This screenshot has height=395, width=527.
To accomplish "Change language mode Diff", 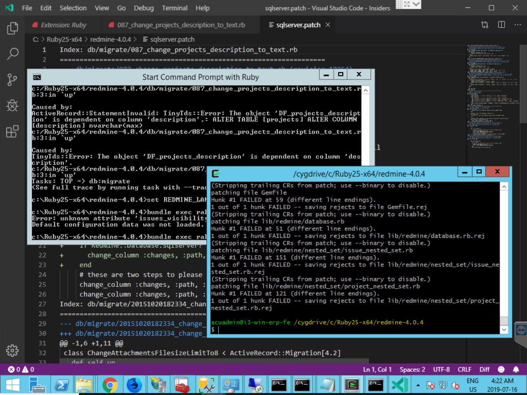I will pyautogui.click(x=485, y=369).
